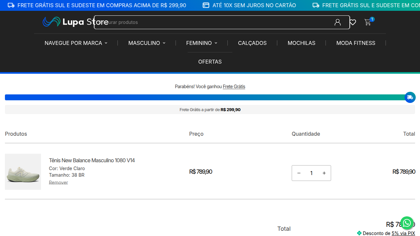
Task: Click the Lupa Store logo
Action: (75, 22)
